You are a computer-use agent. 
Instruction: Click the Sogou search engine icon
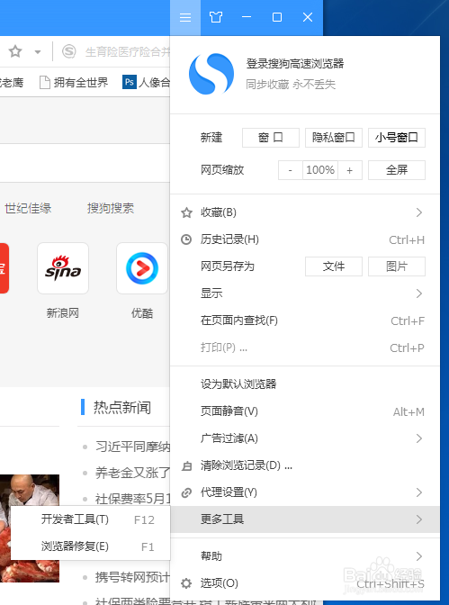[x=69, y=51]
